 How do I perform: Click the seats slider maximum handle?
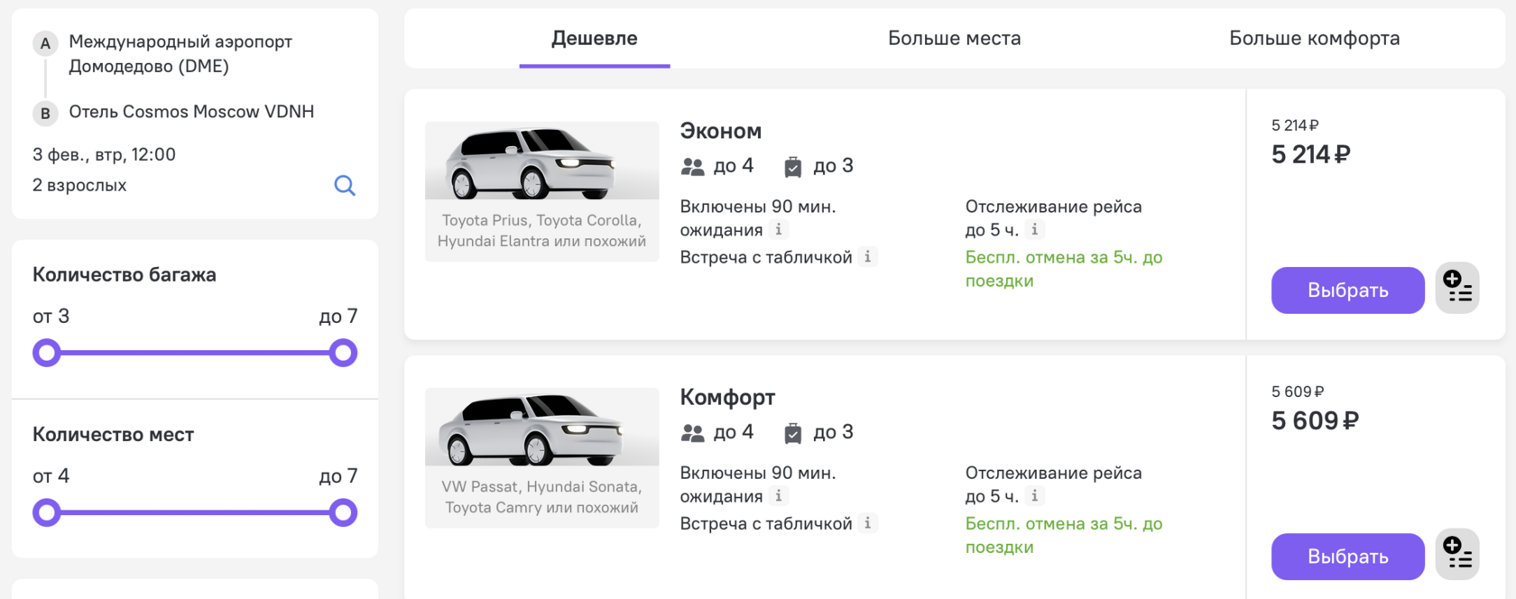pyautogui.click(x=343, y=513)
